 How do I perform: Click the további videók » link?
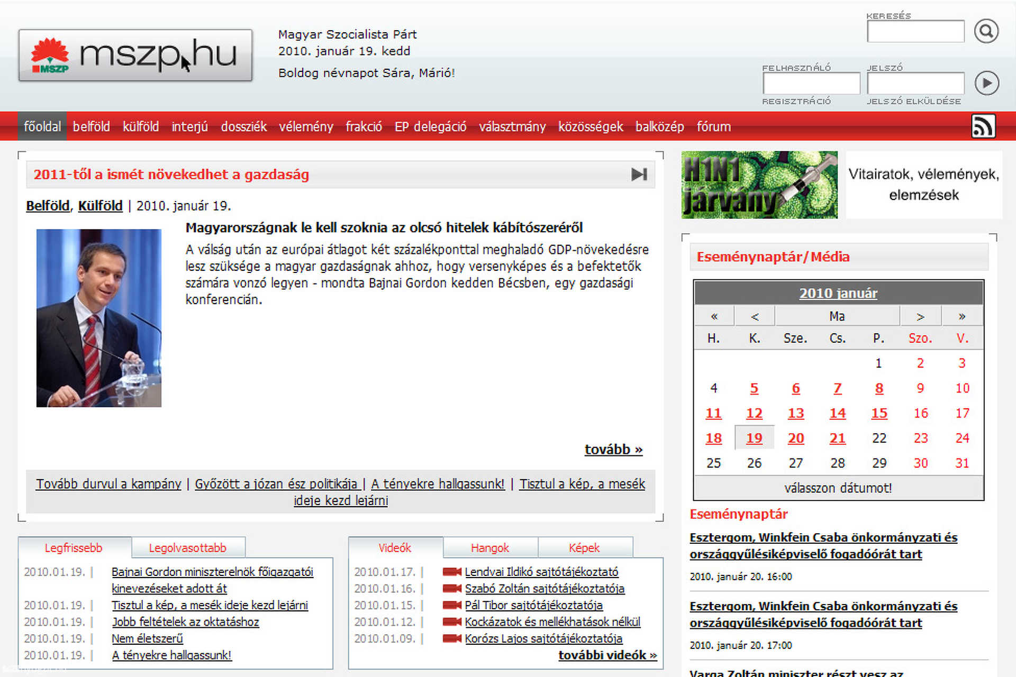click(607, 655)
